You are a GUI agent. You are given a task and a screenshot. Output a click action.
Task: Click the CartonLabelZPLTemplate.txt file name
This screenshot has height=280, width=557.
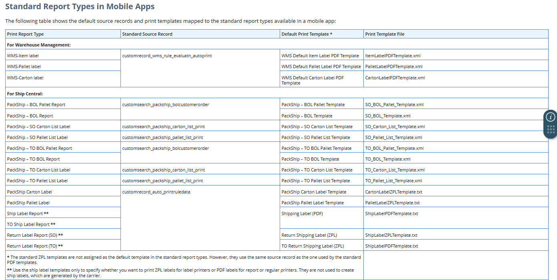click(x=393, y=192)
